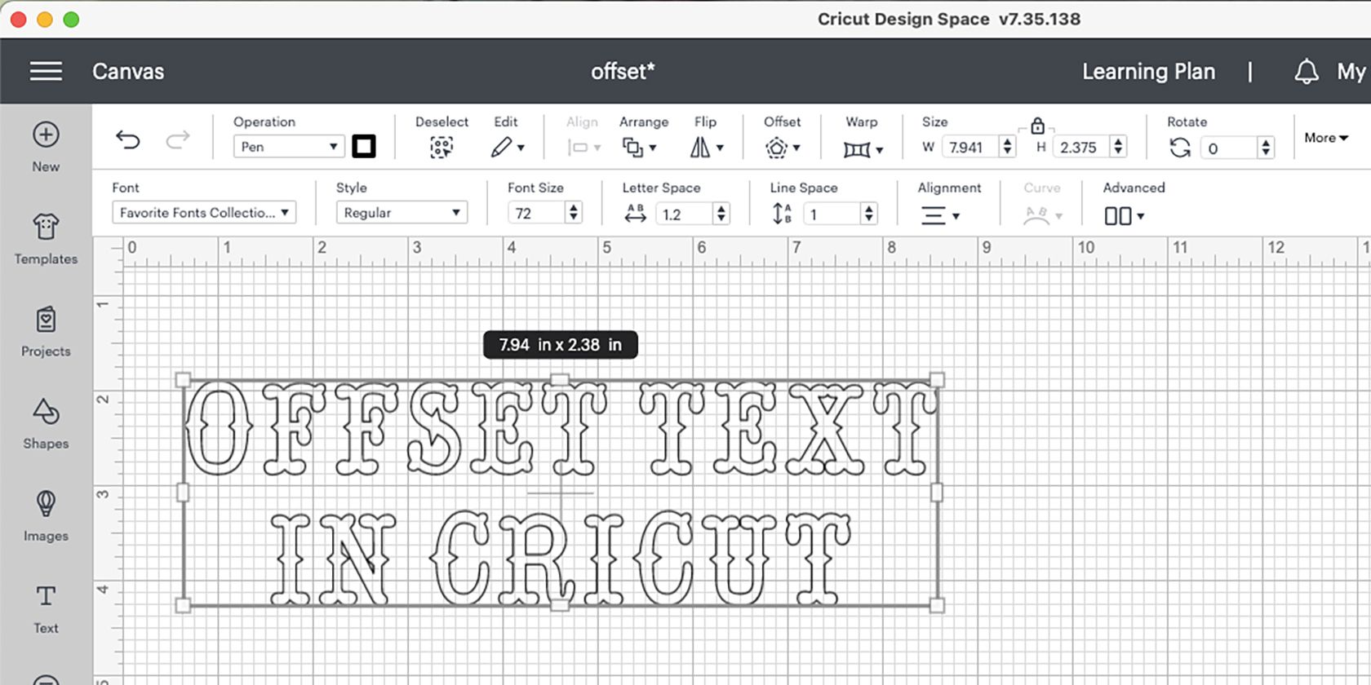Expand the Advanced dropdown arrow
This screenshot has width=1371, height=685.
[1141, 217]
